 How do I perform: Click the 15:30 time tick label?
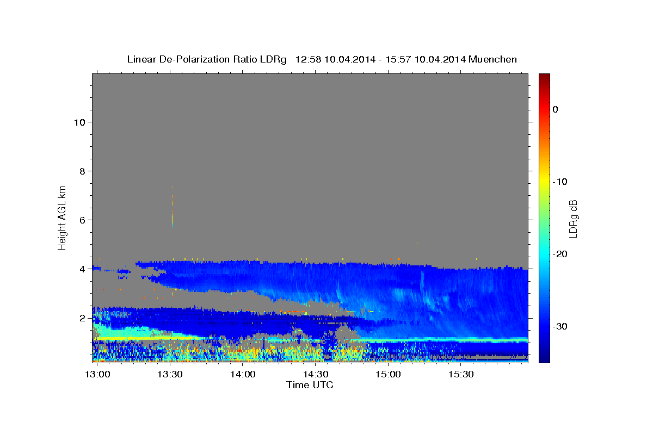point(461,375)
